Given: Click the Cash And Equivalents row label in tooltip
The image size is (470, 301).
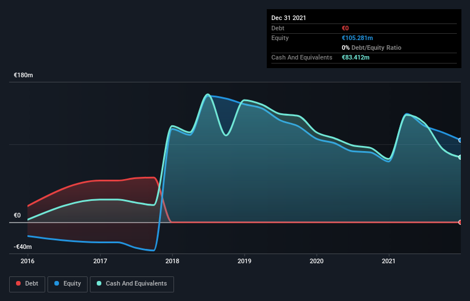Looking at the screenshot, I should tap(302, 57).
